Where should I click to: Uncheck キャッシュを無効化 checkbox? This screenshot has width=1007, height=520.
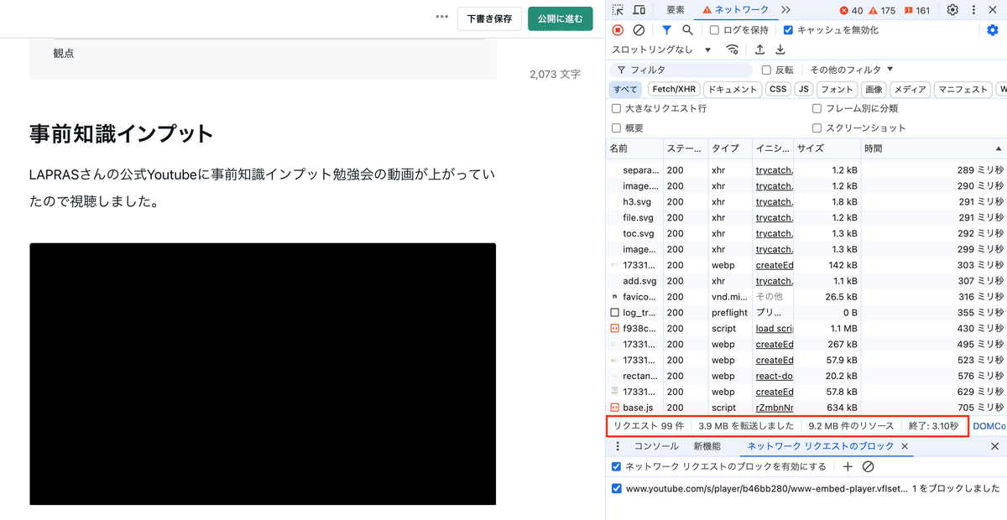(x=788, y=30)
